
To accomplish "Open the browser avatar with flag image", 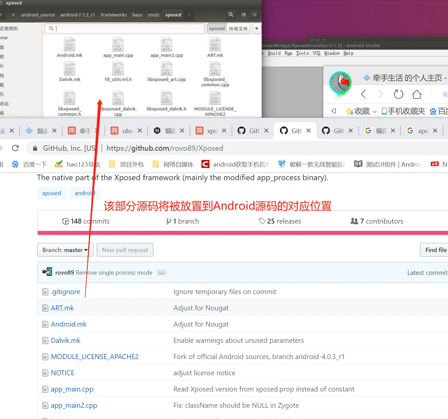I will 340,83.
